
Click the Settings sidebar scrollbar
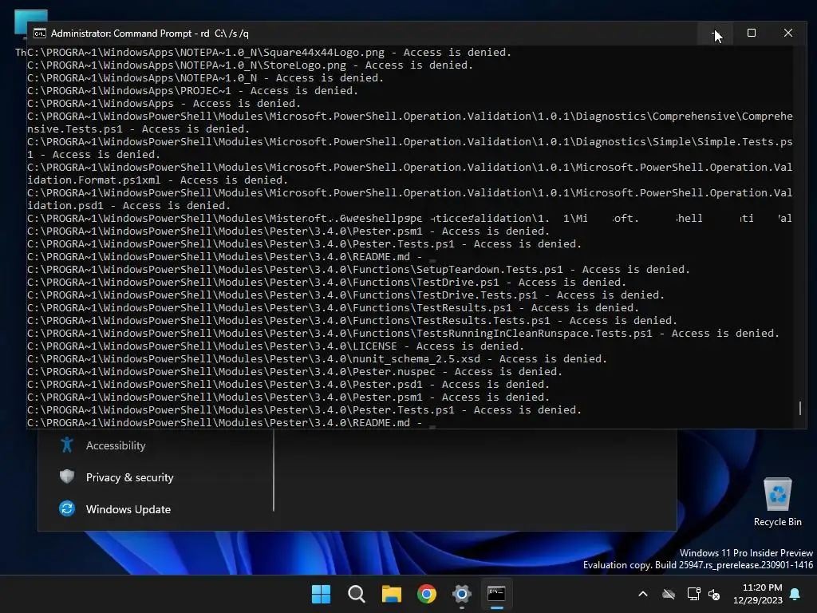coord(274,470)
